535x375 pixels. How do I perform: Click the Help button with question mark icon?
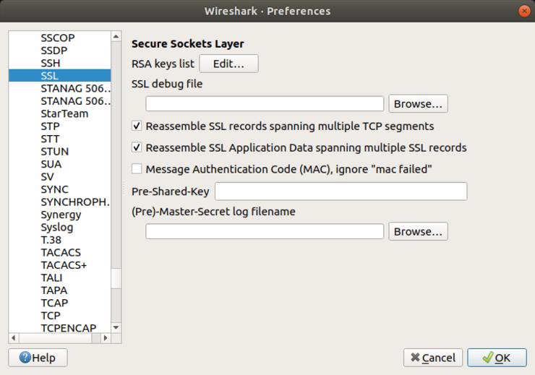(x=37, y=358)
